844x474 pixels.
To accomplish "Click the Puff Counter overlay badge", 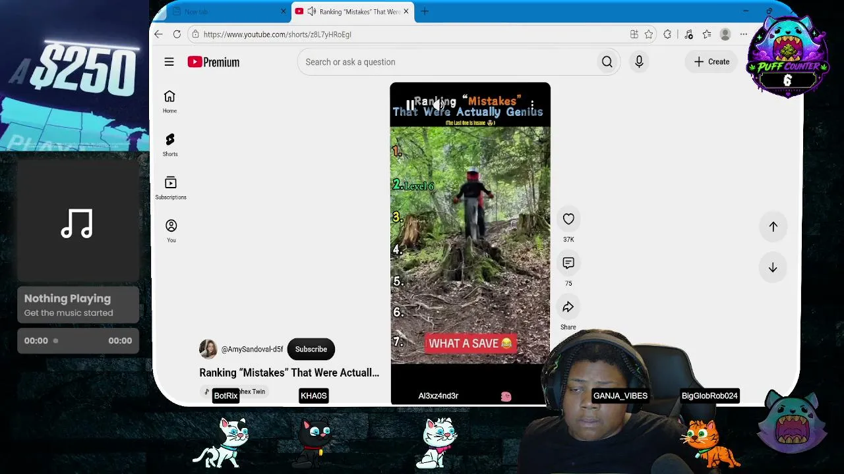I will point(787,58).
